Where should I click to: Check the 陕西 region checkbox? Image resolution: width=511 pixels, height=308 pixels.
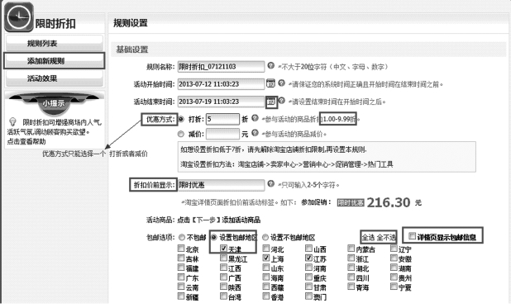click(223, 287)
